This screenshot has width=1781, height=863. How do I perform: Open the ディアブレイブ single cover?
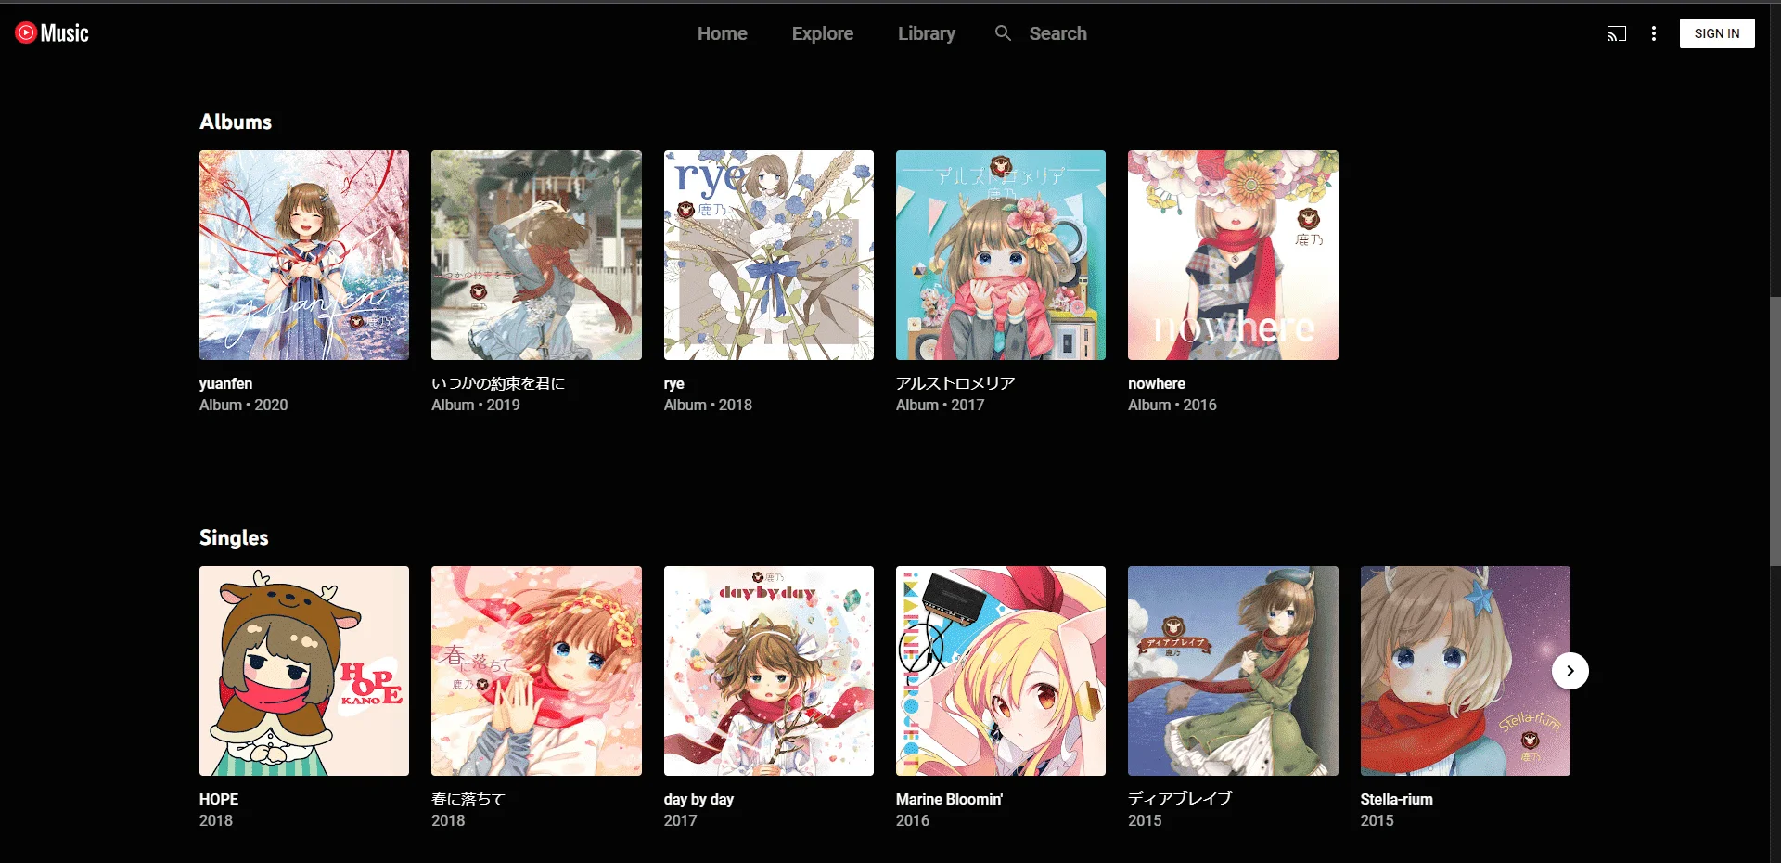click(1233, 671)
